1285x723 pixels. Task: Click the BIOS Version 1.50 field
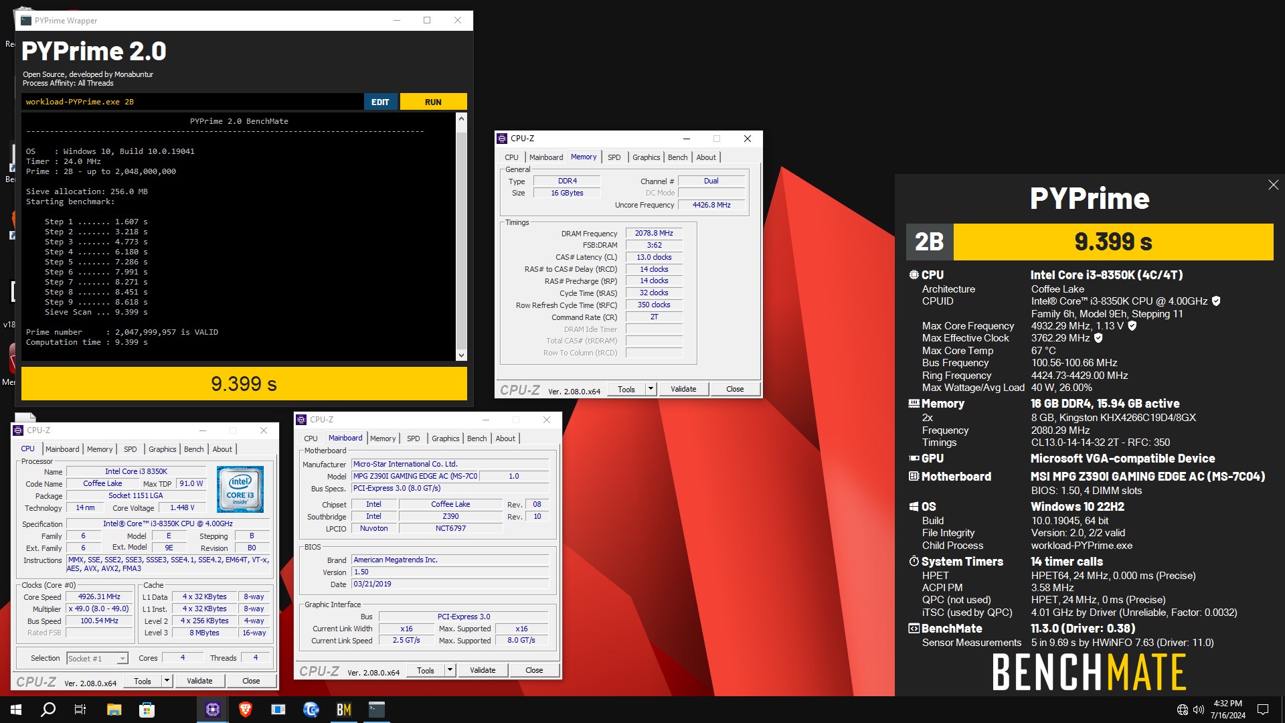tap(450, 572)
